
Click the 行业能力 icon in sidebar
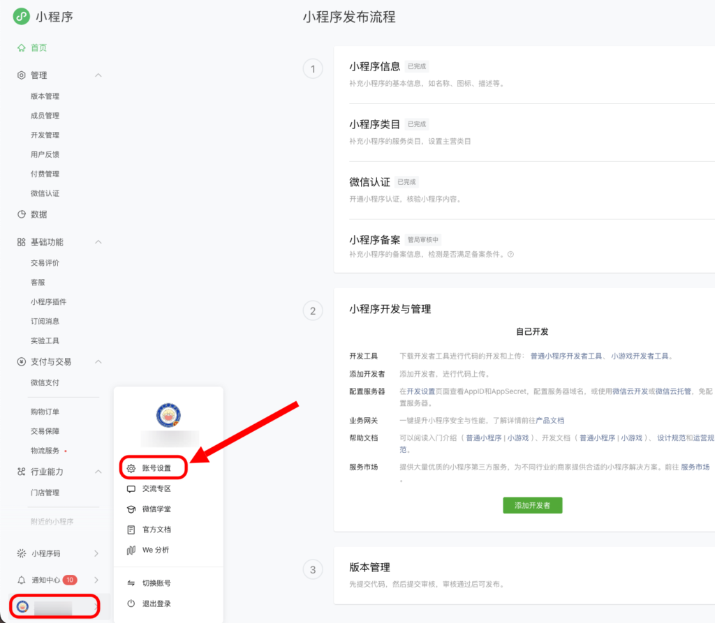click(x=21, y=472)
